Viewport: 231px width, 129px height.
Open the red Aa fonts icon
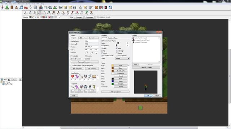26,7
